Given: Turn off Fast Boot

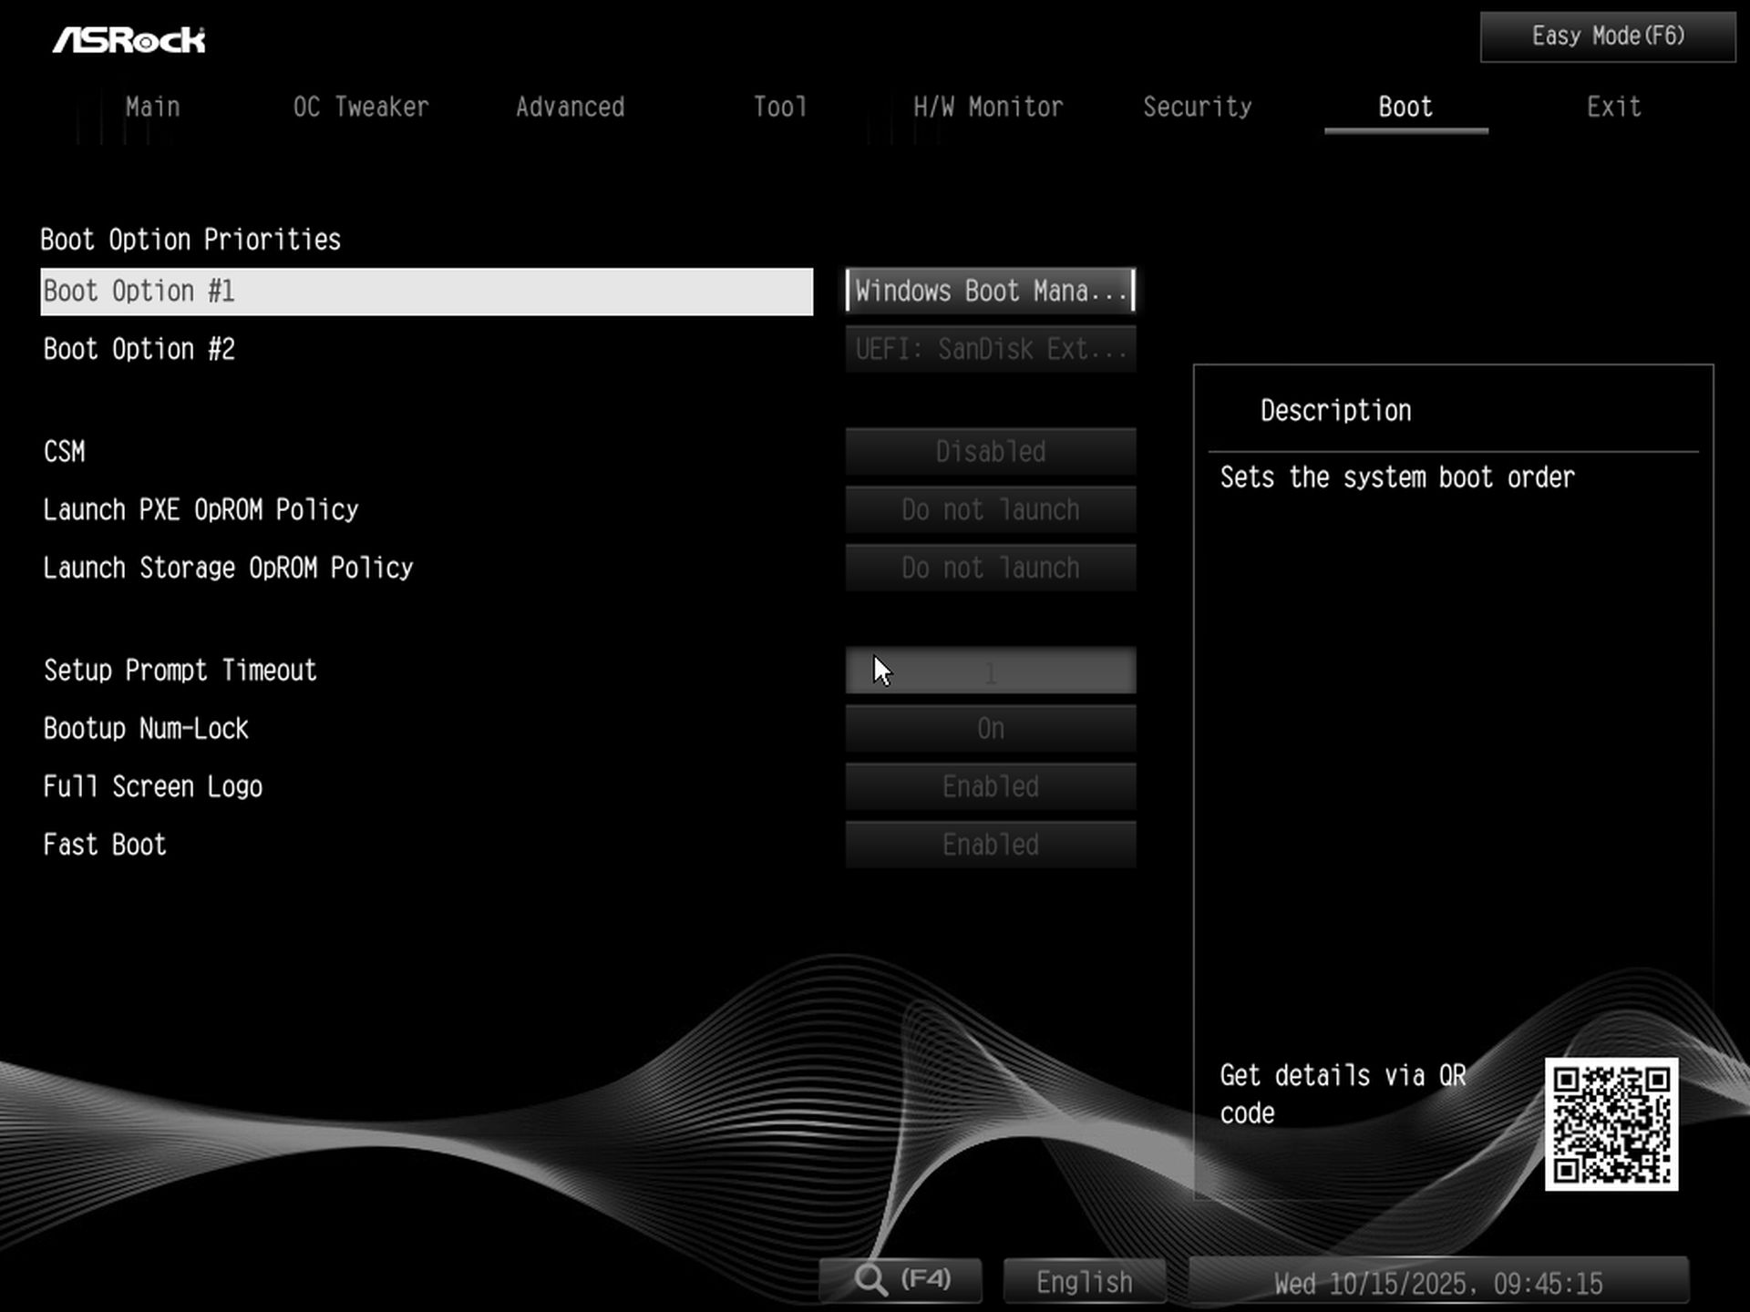Looking at the screenshot, I should (x=990, y=844).
